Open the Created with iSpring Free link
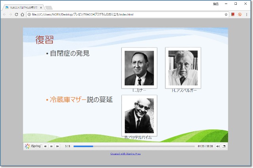This screenshot has height=168, width=253. [125, 154]
